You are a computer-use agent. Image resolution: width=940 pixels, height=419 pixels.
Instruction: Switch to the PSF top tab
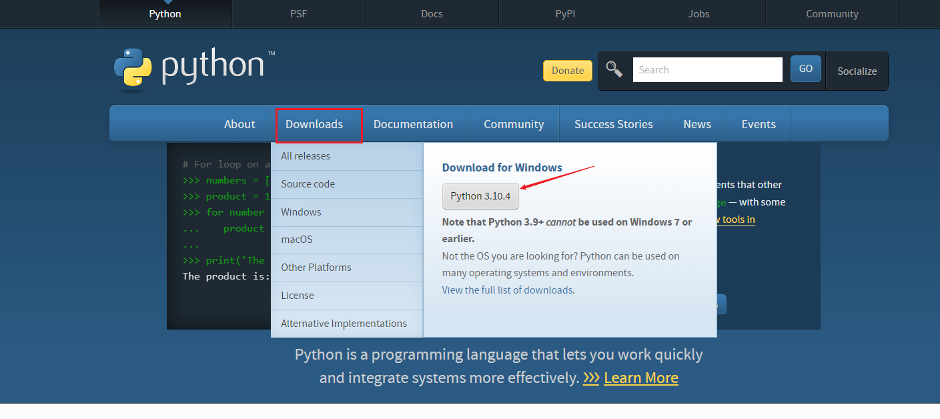pos(298,13)
